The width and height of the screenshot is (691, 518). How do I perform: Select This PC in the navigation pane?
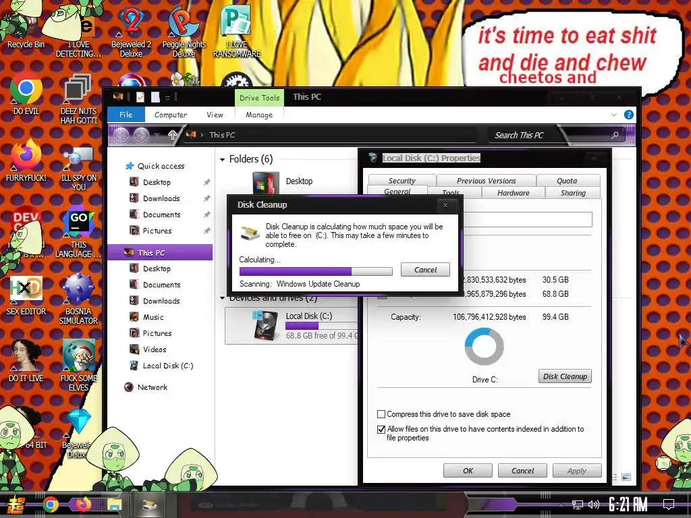[x=161, y=253]
